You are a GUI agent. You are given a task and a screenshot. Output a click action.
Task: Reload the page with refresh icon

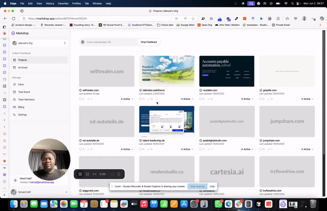point(13,18)
